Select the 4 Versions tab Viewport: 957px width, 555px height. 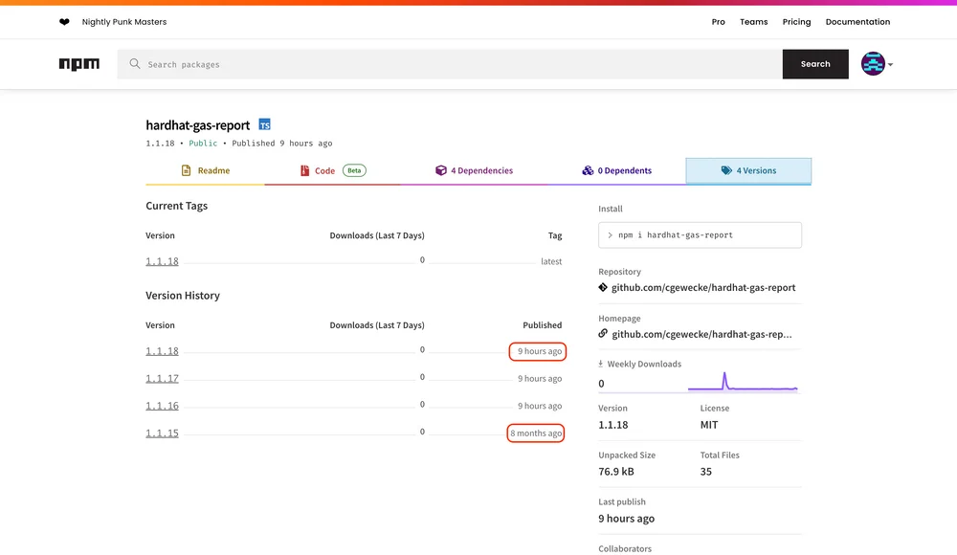(748, 170)
